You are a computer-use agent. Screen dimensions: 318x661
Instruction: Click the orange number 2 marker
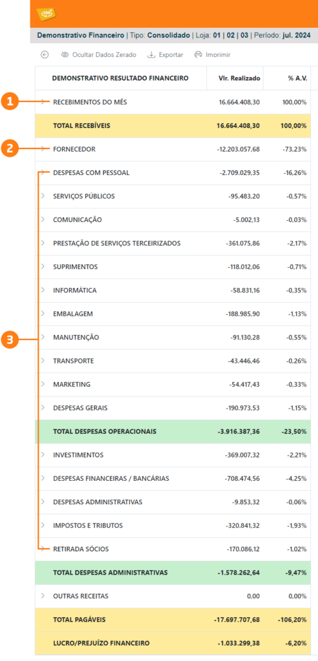tap(9, 149)
